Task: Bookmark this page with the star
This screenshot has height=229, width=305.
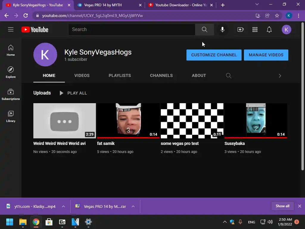Action: pos(277,16)
